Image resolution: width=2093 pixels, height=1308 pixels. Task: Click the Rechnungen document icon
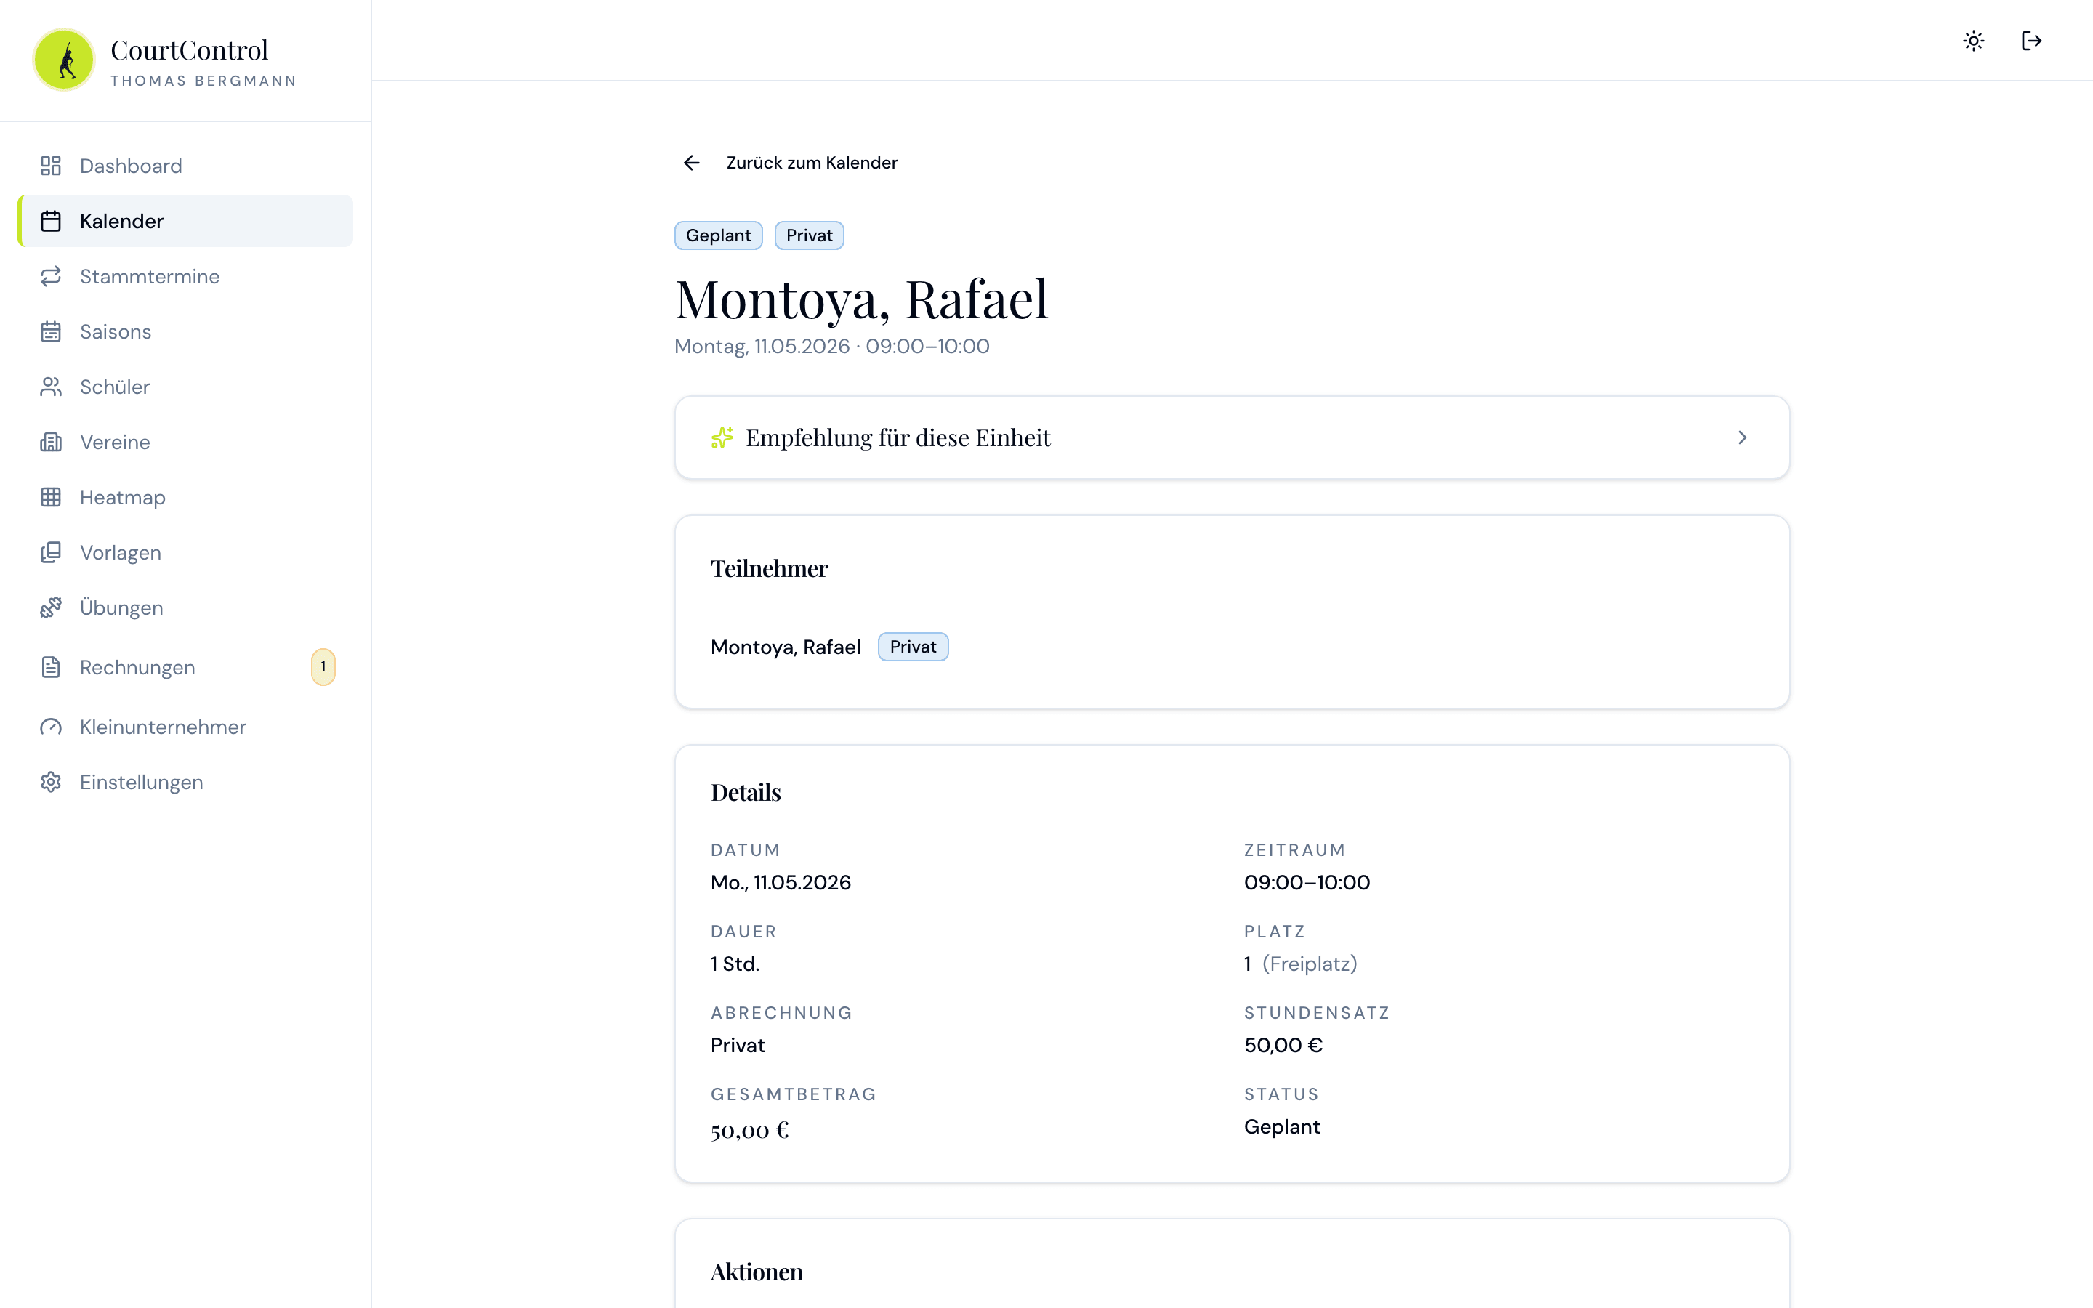click(51, 667)
